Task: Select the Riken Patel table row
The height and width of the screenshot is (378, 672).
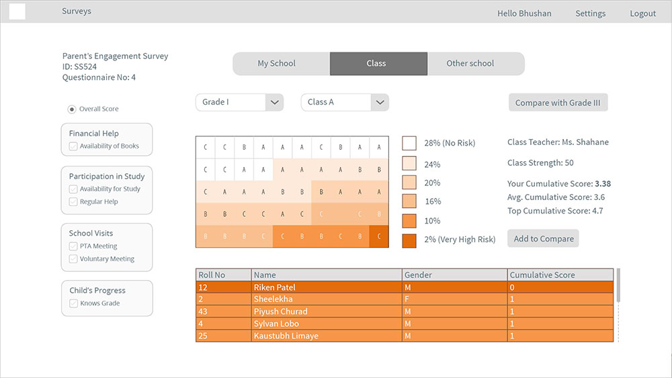Action: click(405, 287)
